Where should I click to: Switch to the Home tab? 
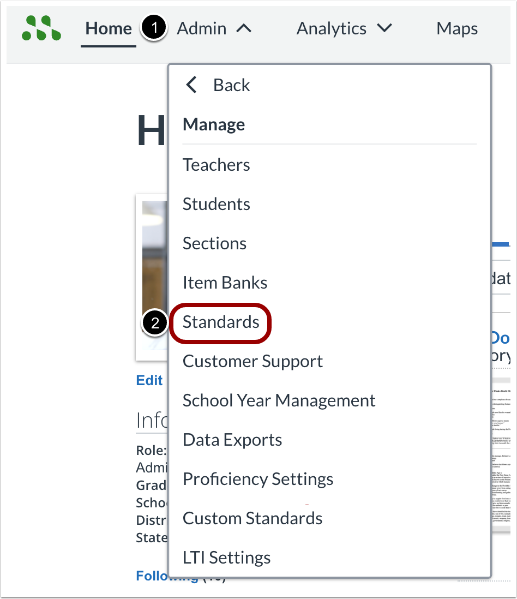(108, 28)
